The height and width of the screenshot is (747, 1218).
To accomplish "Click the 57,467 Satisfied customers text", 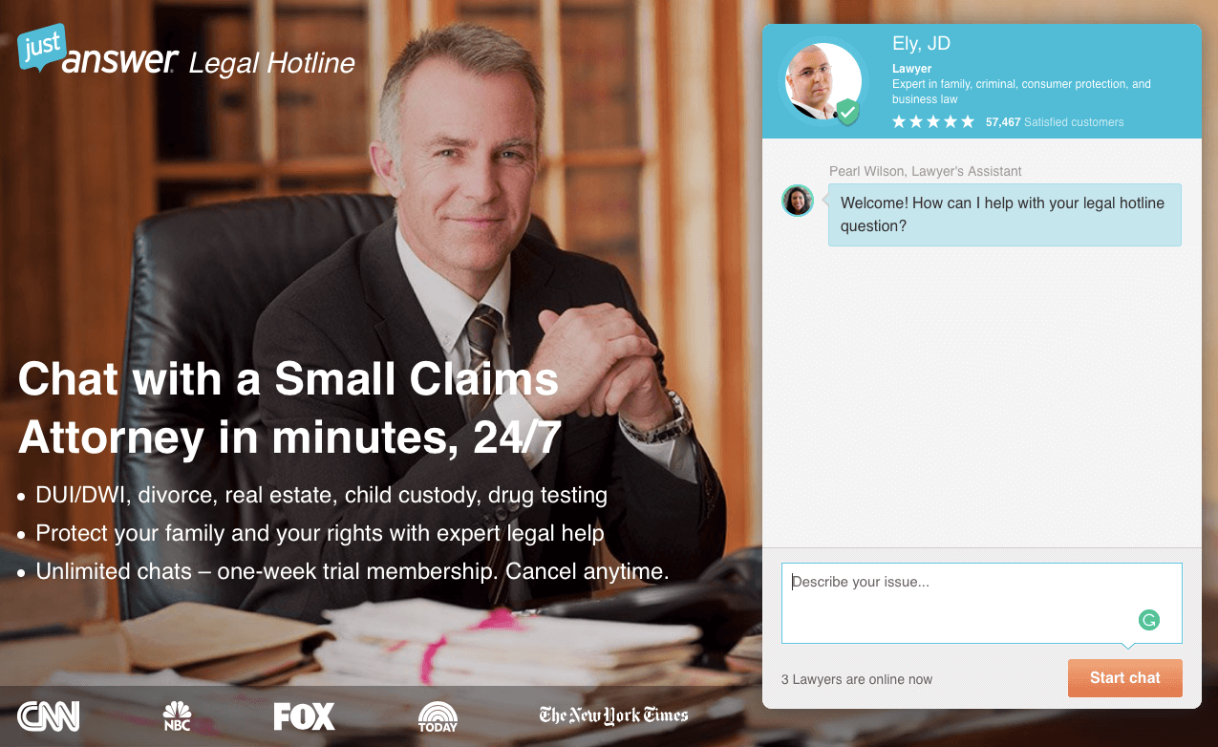I will coord(1055,122).
